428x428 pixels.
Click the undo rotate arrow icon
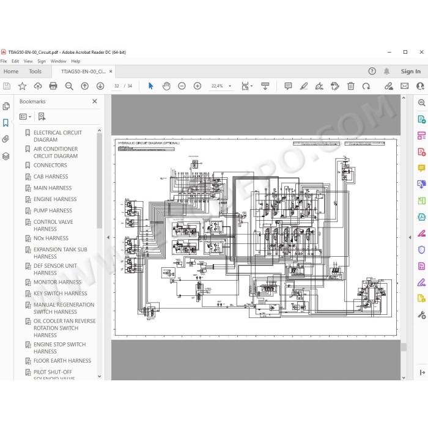click(366, 86)
